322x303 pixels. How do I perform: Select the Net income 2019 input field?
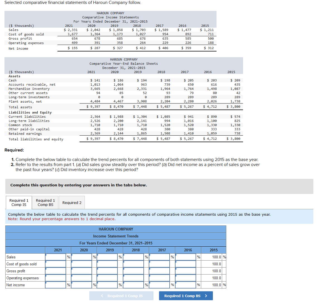tap(107, 285)
